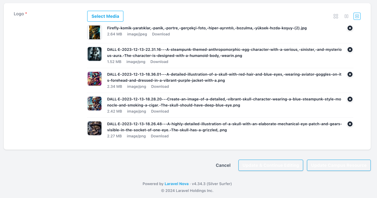Remove the mechanical eye-patch skull image

tap(350, 124)
